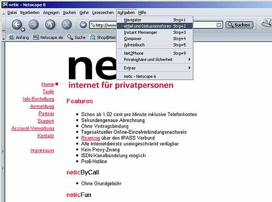
Task: Collapse the menu bar grippy
Action: [3, 13]
